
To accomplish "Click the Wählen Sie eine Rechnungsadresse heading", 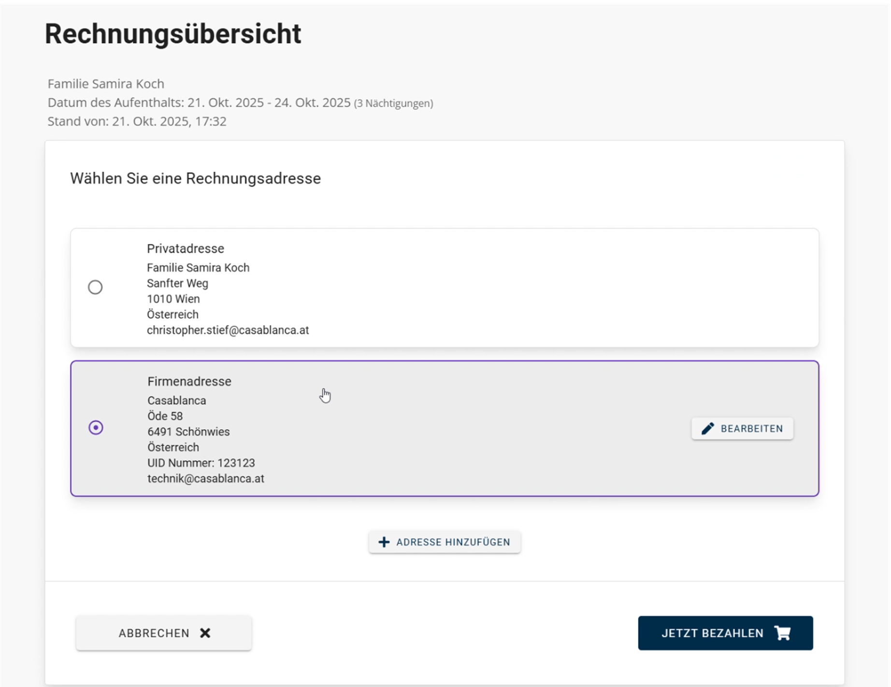I will [x=195, y=178].
